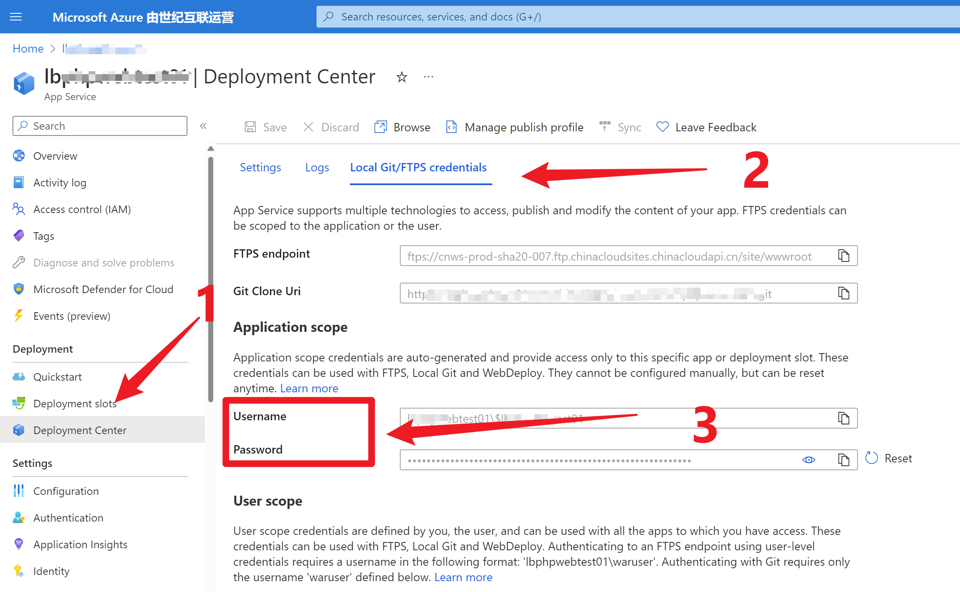Viewport: 960px width, 592px height.
Task: Copy the Git Clone Uri
Action: 843,293
